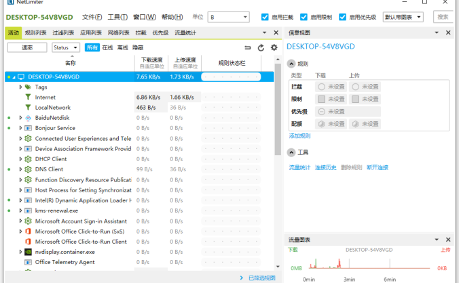Click the Internet filter funnel icon
Viewport: 459px width, 283px height.
(28, 97)
